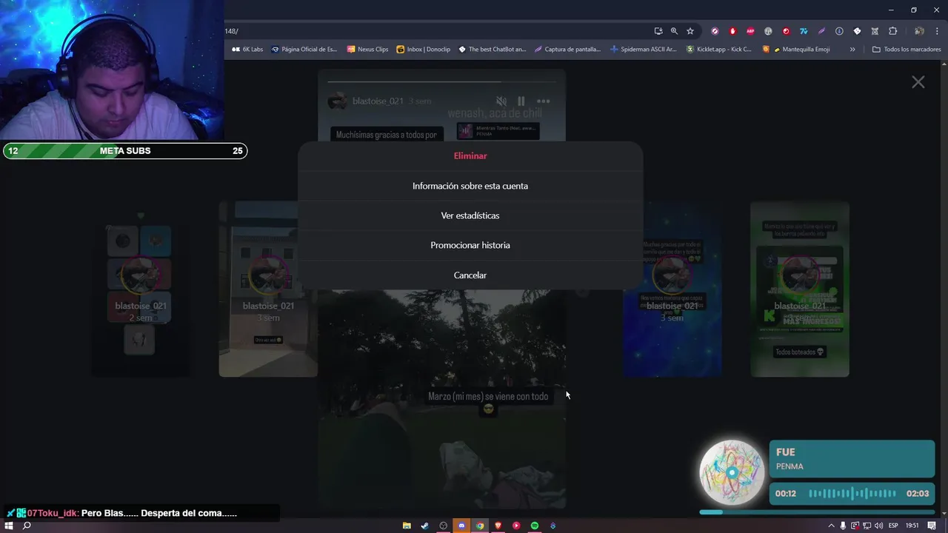The height and width of the screenshot is (533, 948).
Task: Click the browser address bar
Action: (437, 31)
